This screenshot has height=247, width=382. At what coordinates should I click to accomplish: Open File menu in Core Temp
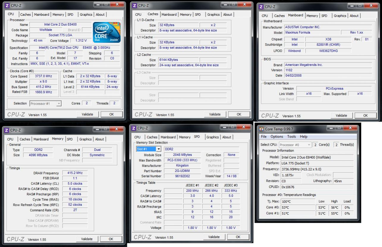point(264,136)
